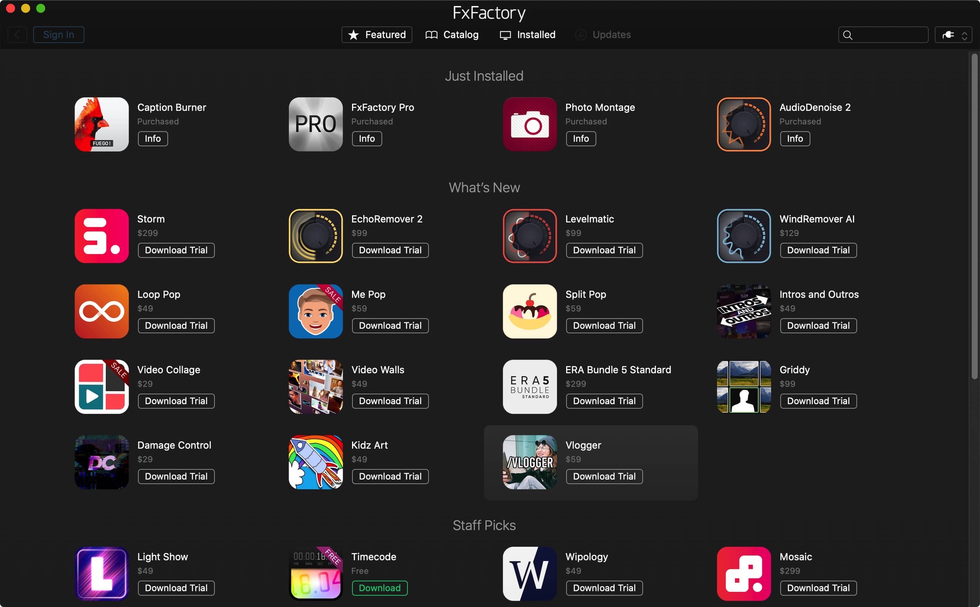
Task: Expand the user account menu icon
Action: click(x=953, y=34)
